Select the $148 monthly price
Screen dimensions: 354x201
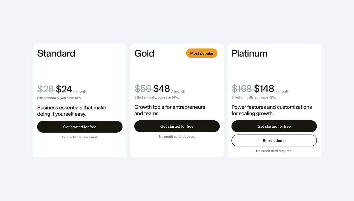pos(264,88)
